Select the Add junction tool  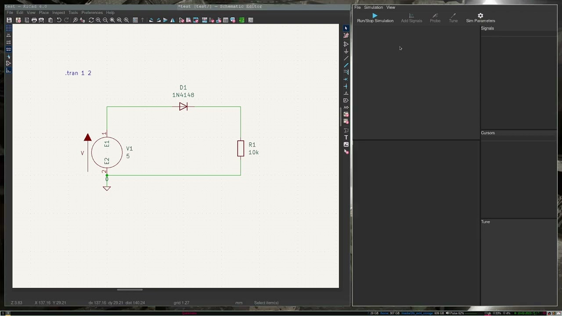346,86
